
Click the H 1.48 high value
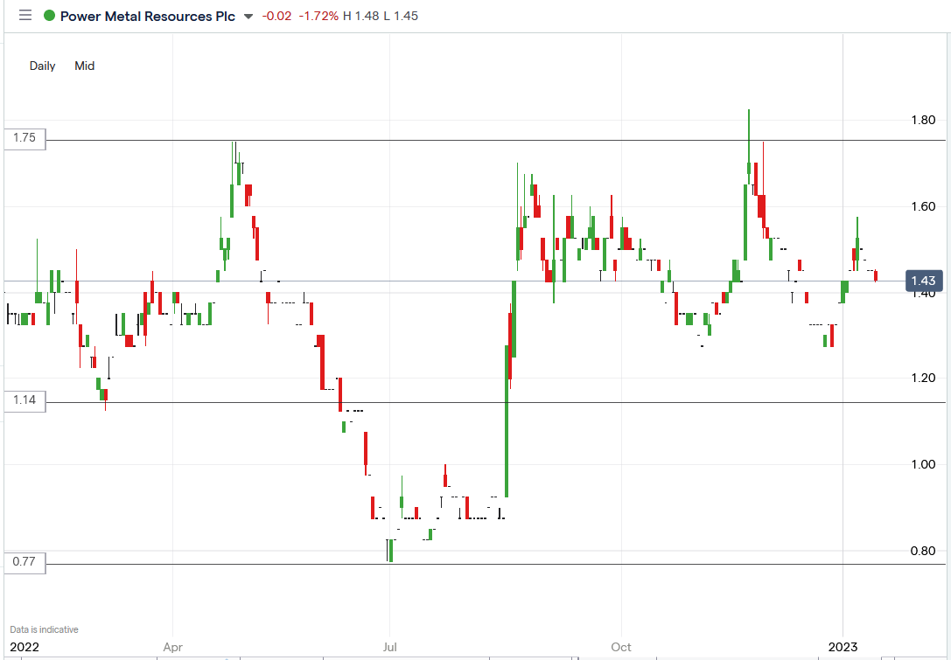(360, 16)
